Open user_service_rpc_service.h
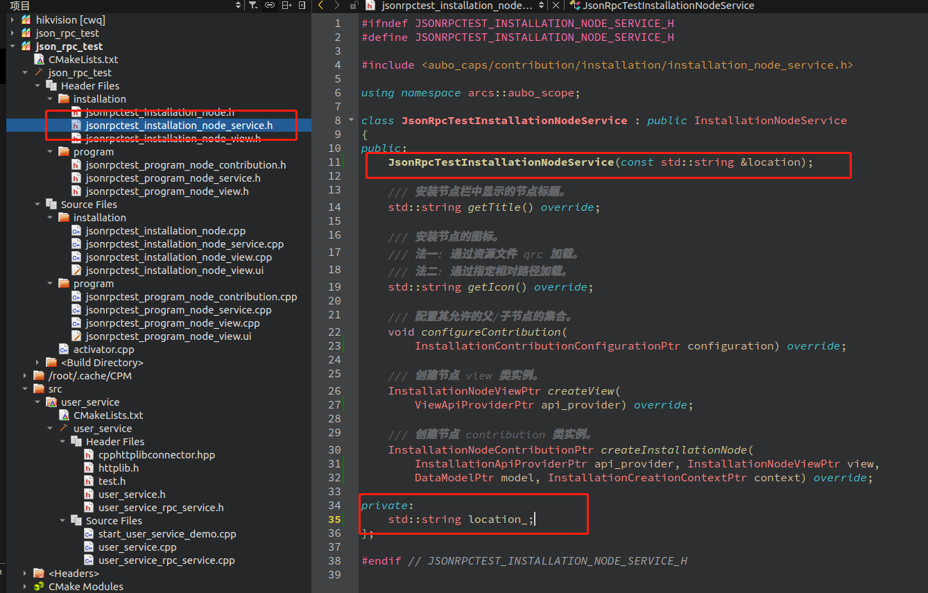This screenshot has width=928, height=593. tap(161, 508)
